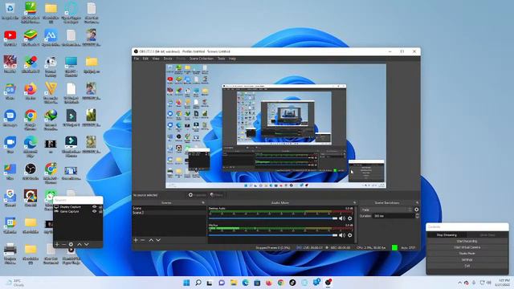This screenshot has height=289, width=514.
Task: Move the scene up in the Scenes panel
Action: pyautogui.click(x=151, y=240)
